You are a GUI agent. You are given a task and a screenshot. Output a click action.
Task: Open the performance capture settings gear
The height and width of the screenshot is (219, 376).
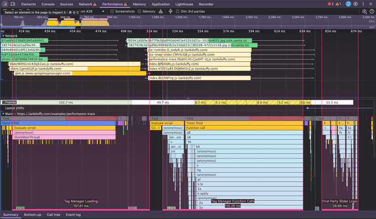(363, 11)
